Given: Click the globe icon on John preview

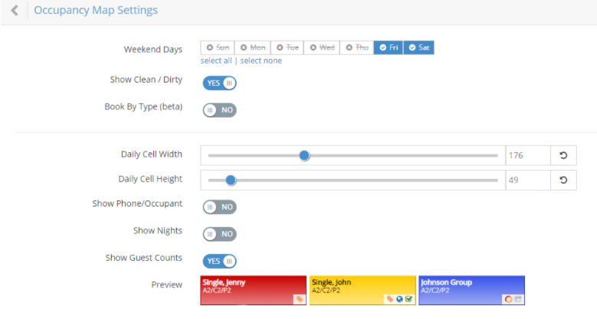Looking at the screenshot, I should click(x=399, y=299).
